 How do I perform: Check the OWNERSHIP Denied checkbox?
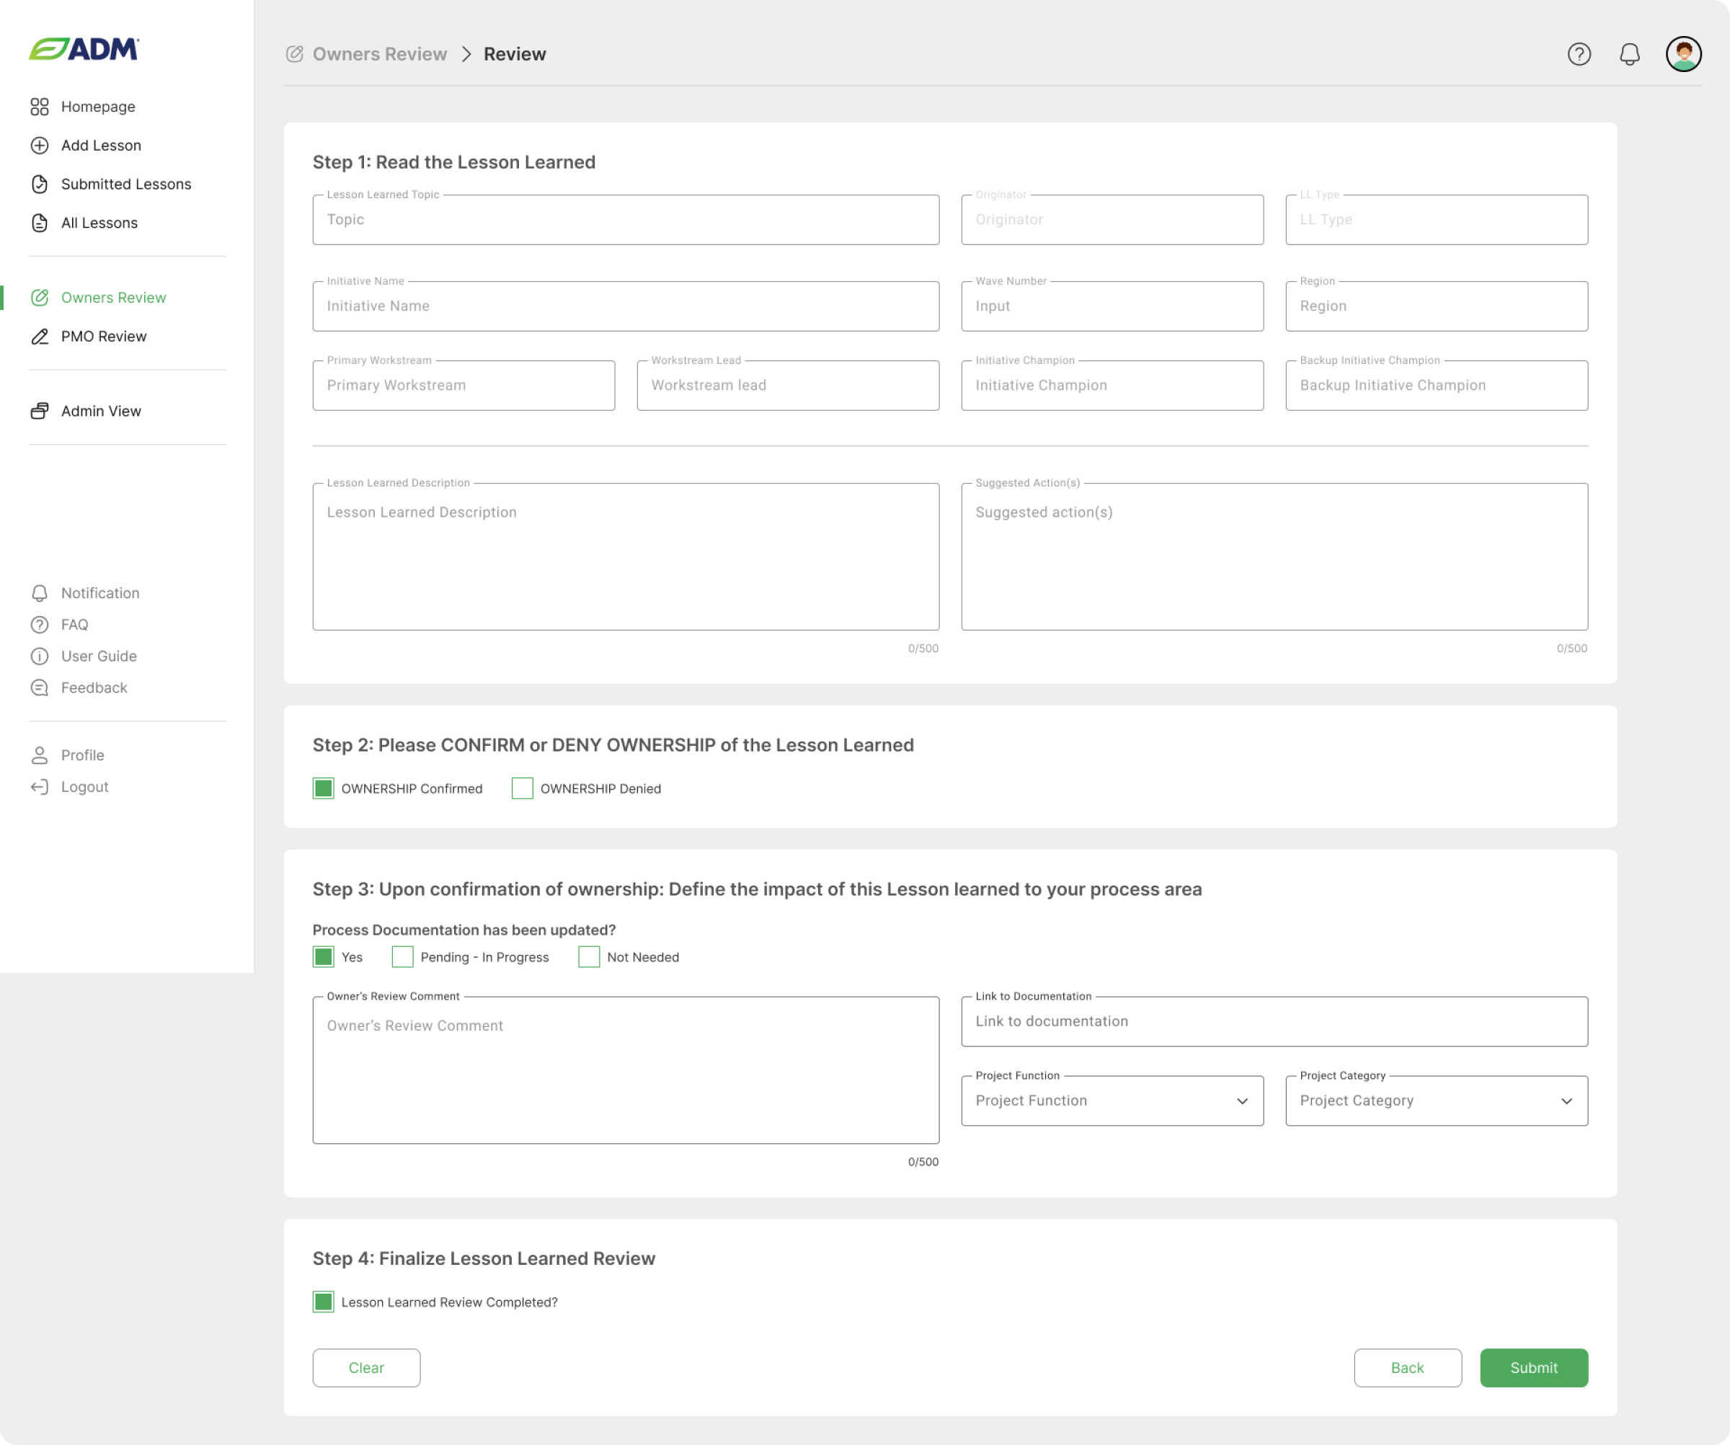click(x=523, y=788)
